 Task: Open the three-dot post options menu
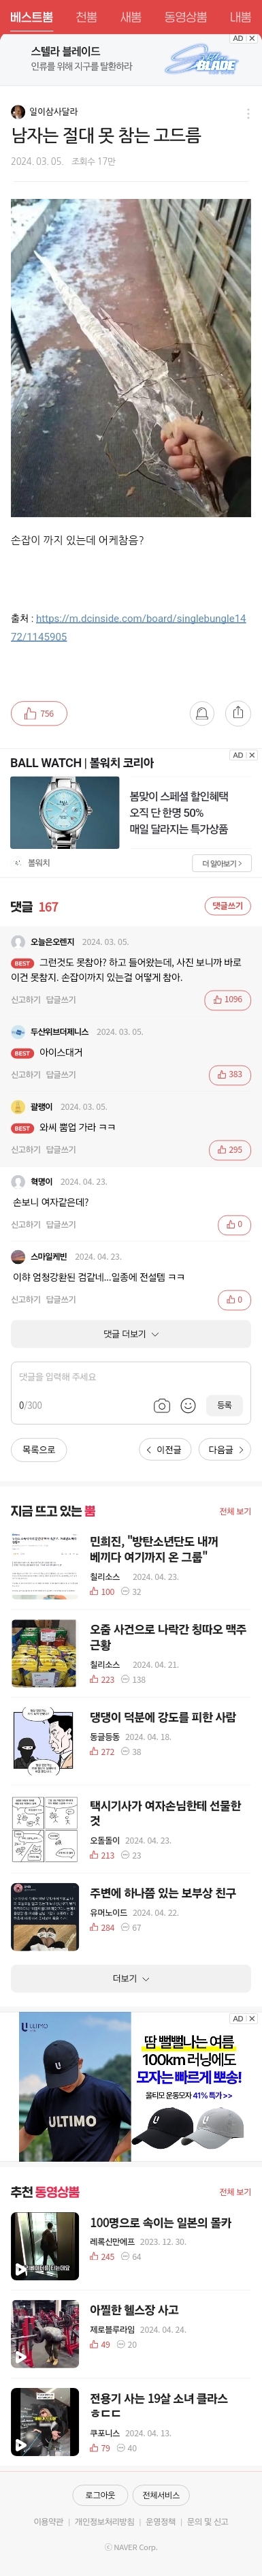(248, 113)
